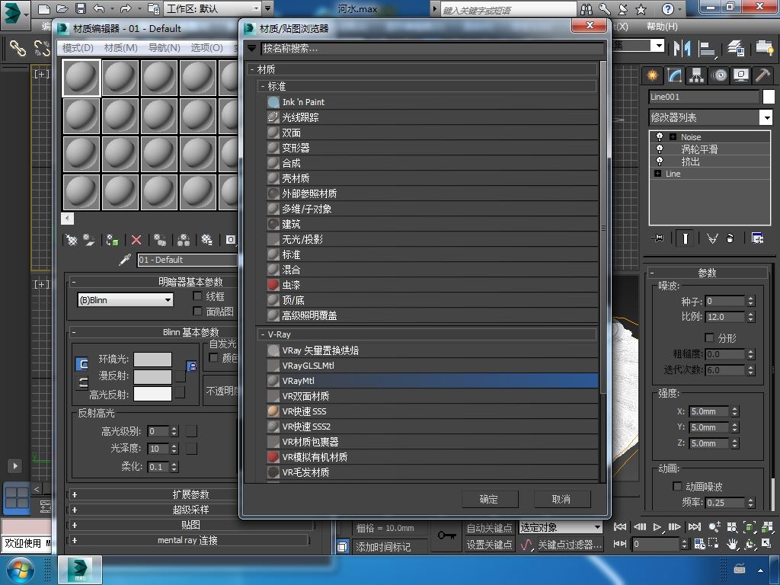Toggle the Noise modifier lightbulb
The height and width of the screenshot is (585, 780).
[660, 137]
